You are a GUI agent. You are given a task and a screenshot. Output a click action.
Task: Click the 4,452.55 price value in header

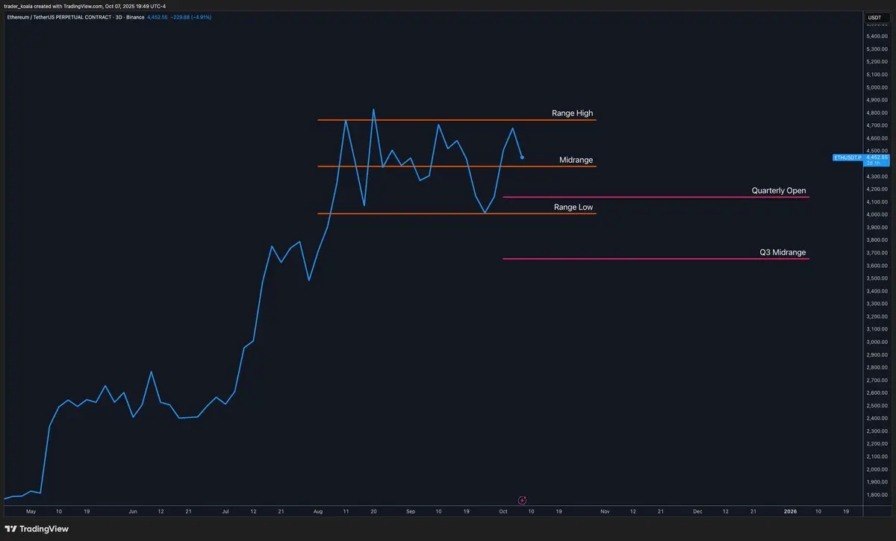(158, 16)
